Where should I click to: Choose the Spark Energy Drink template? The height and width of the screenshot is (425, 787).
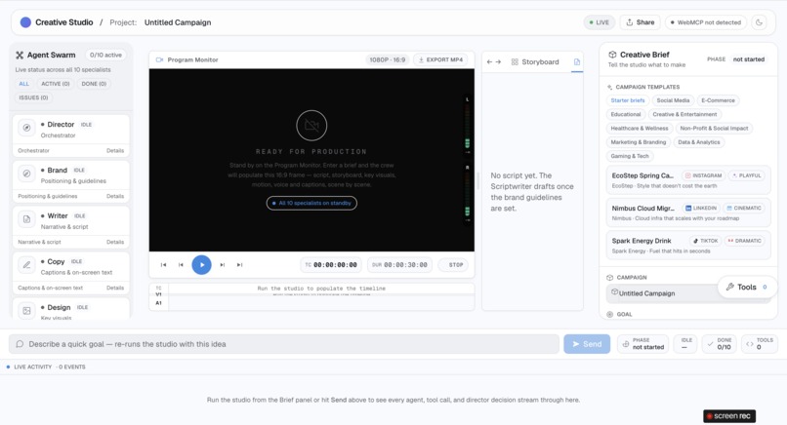(688, 245)
